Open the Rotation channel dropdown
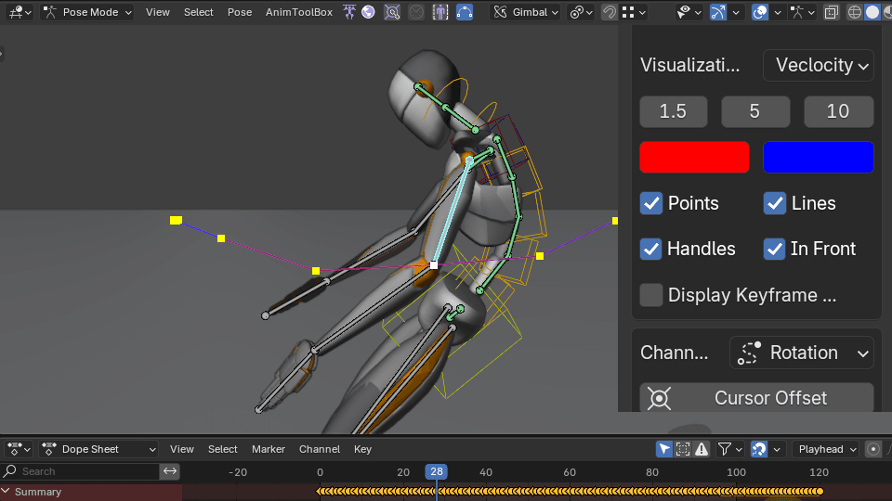 point(801,353)
